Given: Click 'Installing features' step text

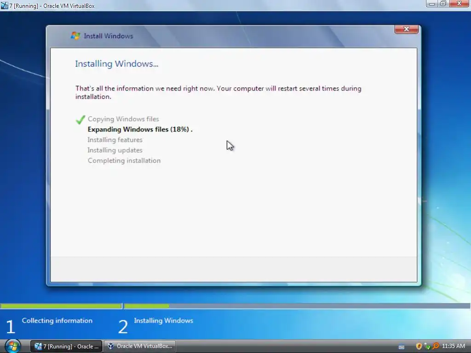Looking at the screenshot, I should click(115, 140).
